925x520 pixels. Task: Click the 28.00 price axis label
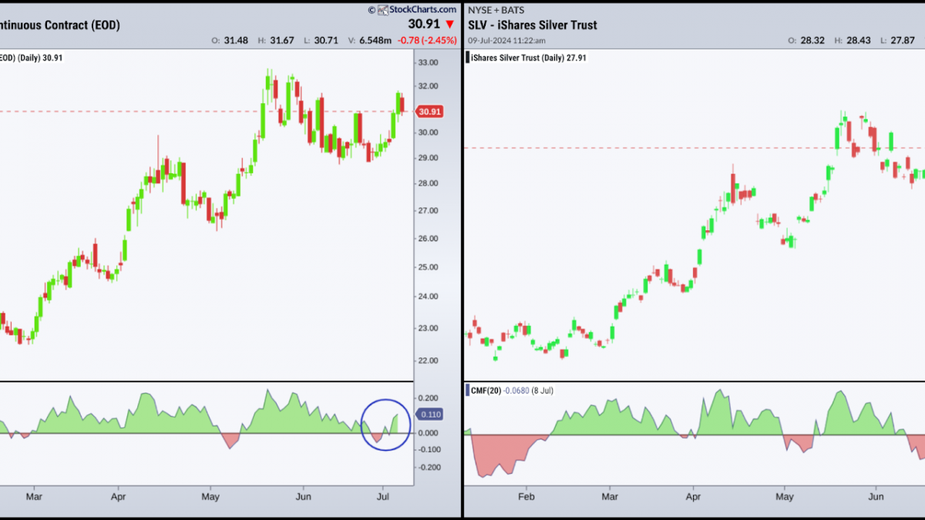pos(427,183)
